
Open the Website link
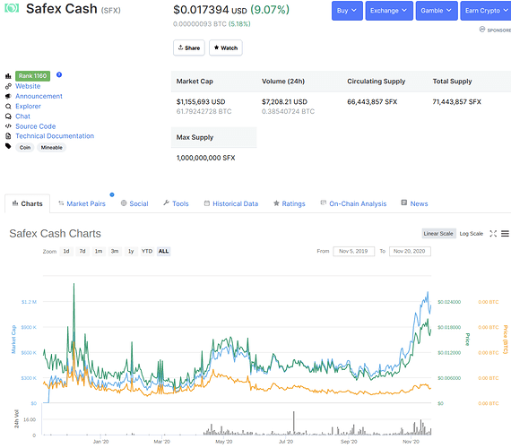28,86
